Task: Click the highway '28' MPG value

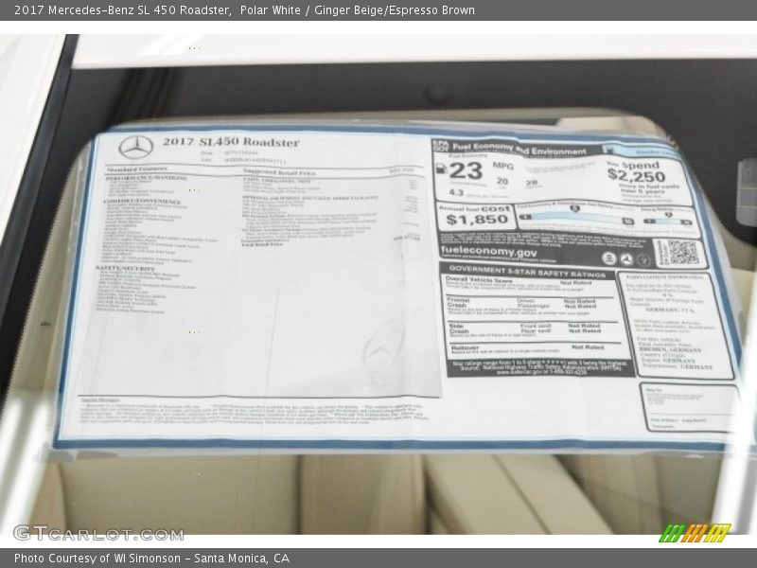Action: (x=532, y=183)
